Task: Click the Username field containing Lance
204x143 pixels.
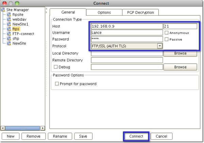Action: [x=127, y=33]
